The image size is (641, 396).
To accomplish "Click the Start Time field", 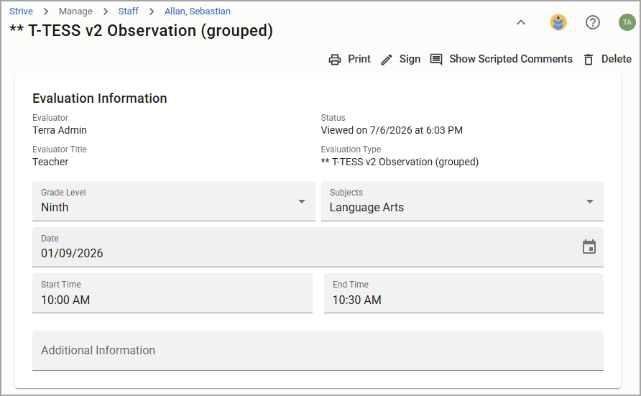I will point(172,293).
